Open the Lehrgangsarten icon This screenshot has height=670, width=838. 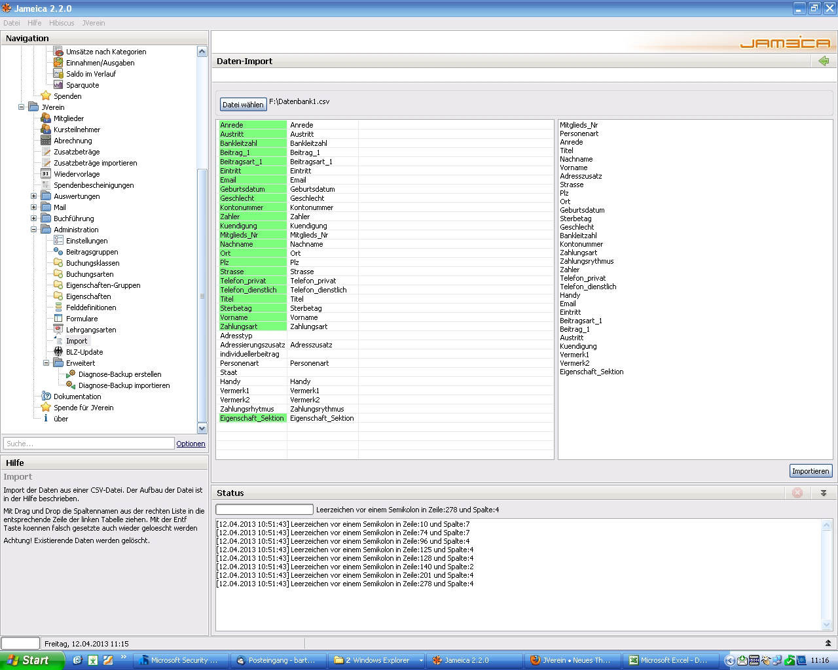coord(58,330)
